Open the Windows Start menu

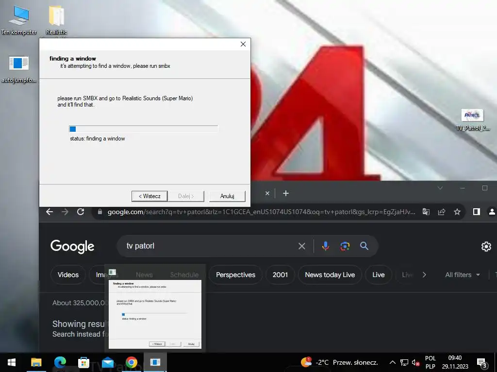pyautogui.click(x=12, y=362)
